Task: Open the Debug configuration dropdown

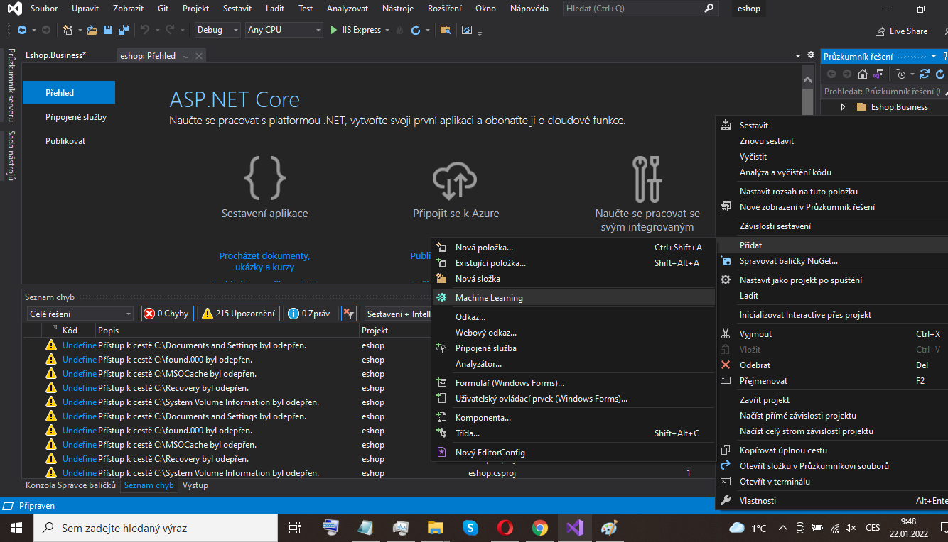Action: (217, 30)
